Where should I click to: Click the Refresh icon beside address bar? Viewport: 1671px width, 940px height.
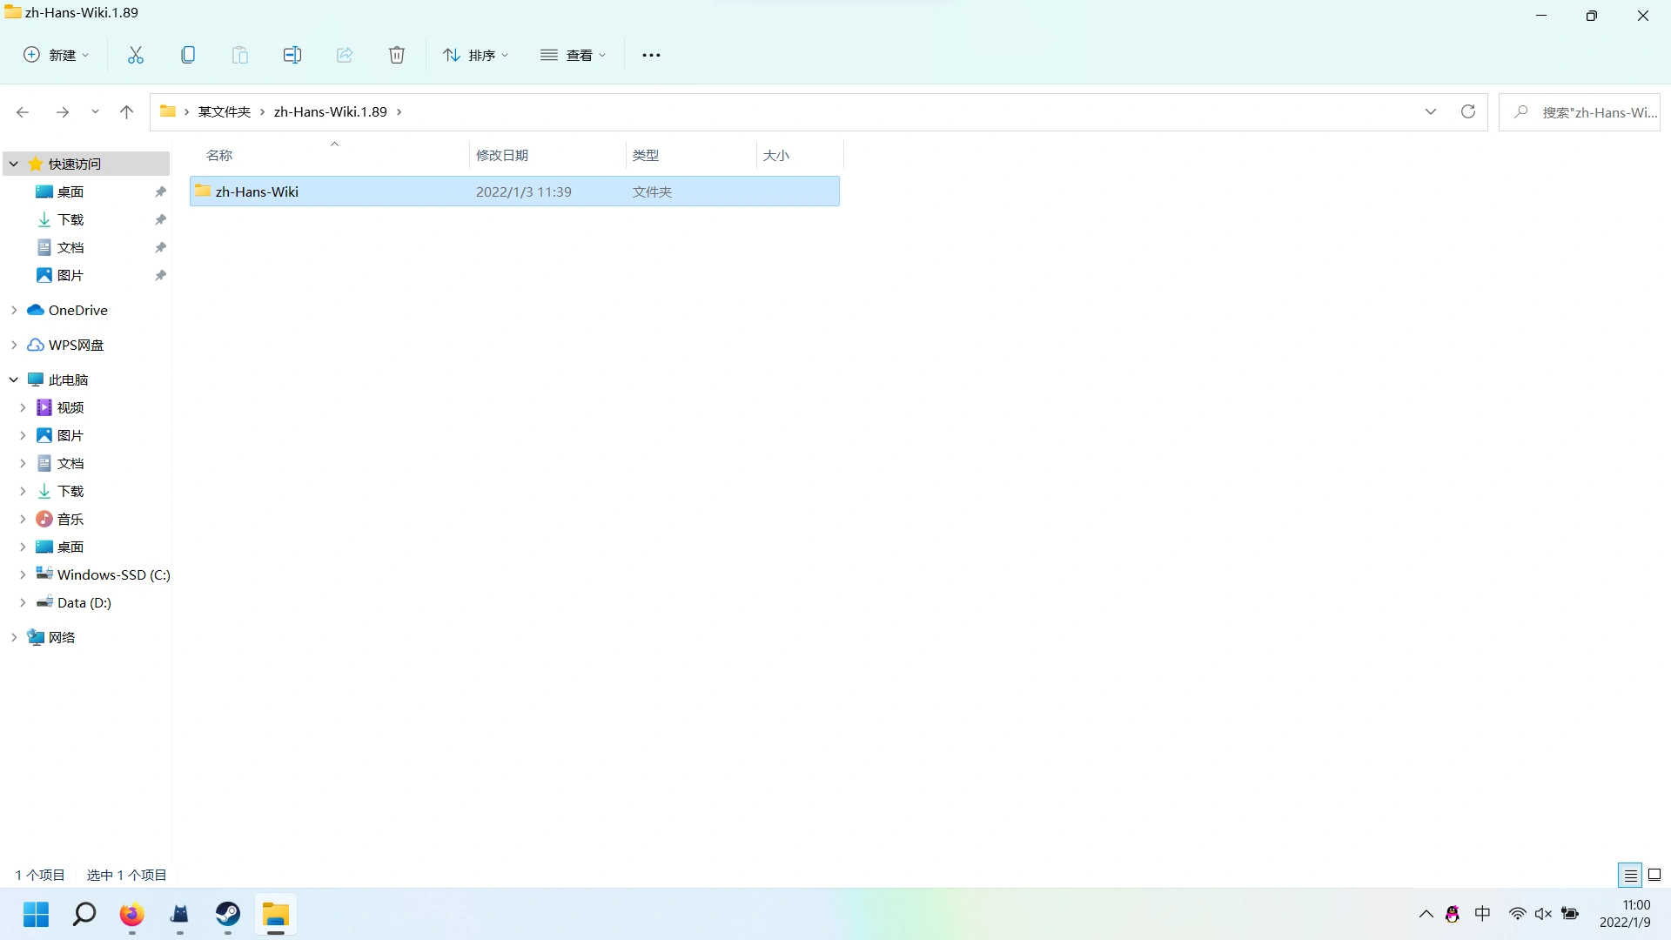pos(1468,111)
